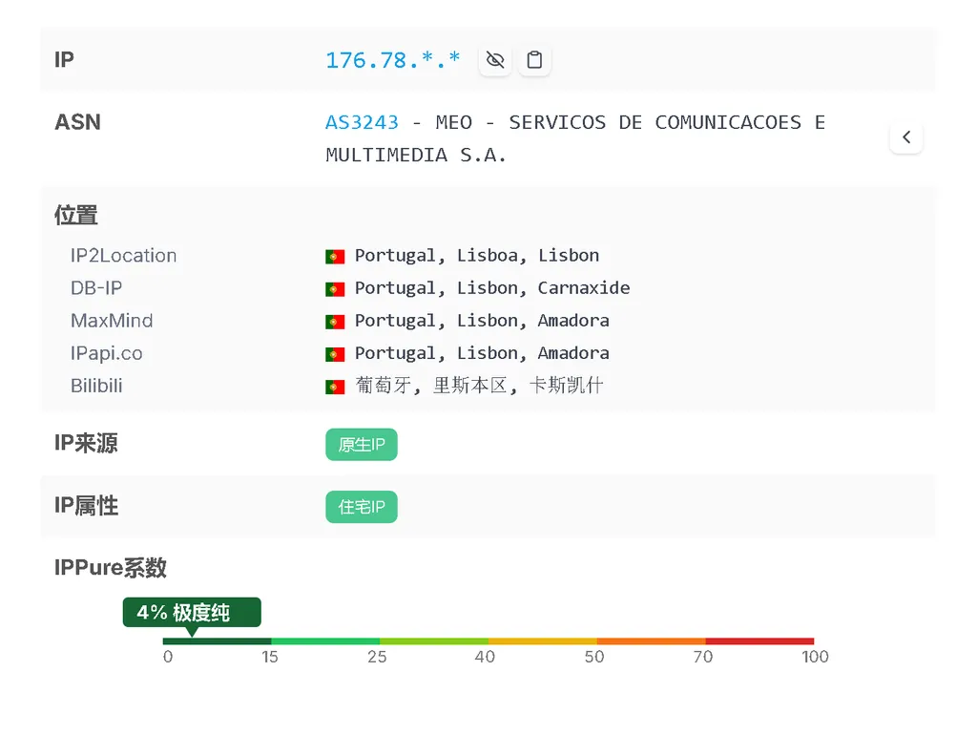
Task: Click the Portugal flag in MaxMind row
Action: 335,321
